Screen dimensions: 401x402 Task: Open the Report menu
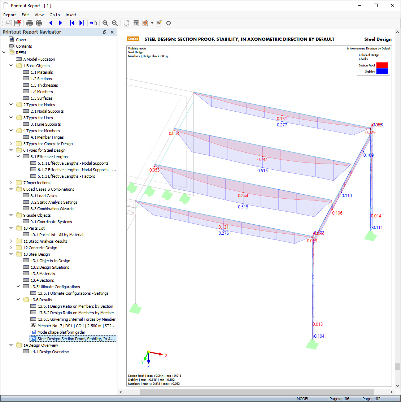tap(9, 15)
